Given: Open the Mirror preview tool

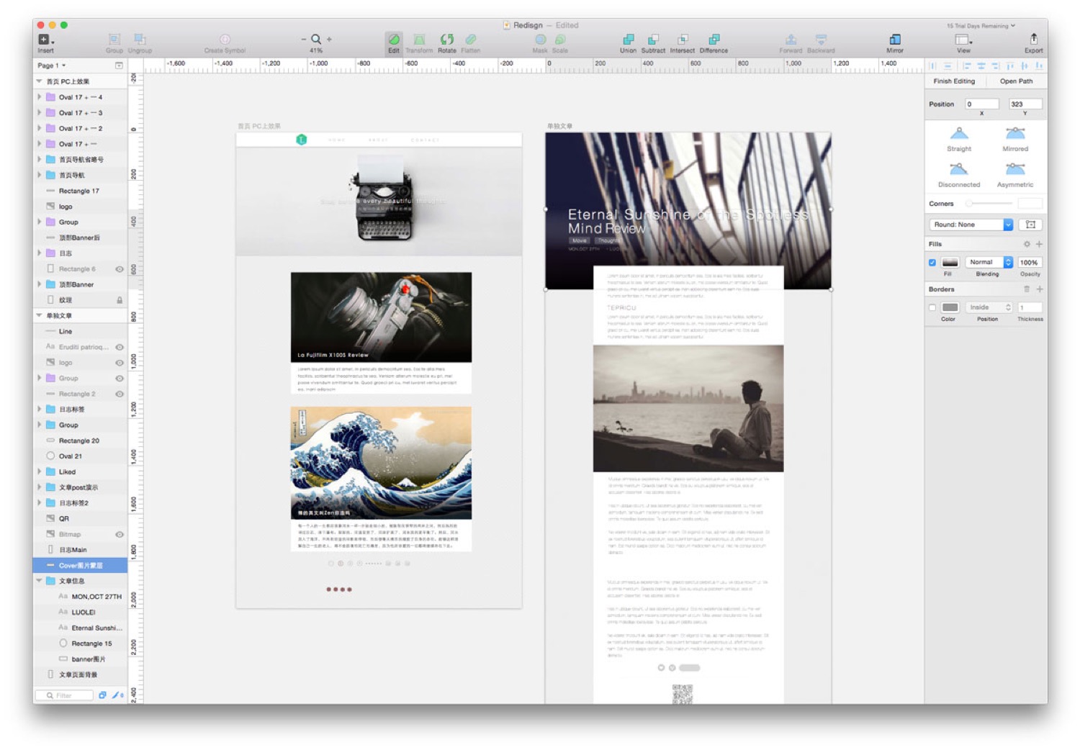Looking at the screenshot, I should click(894, 40).
